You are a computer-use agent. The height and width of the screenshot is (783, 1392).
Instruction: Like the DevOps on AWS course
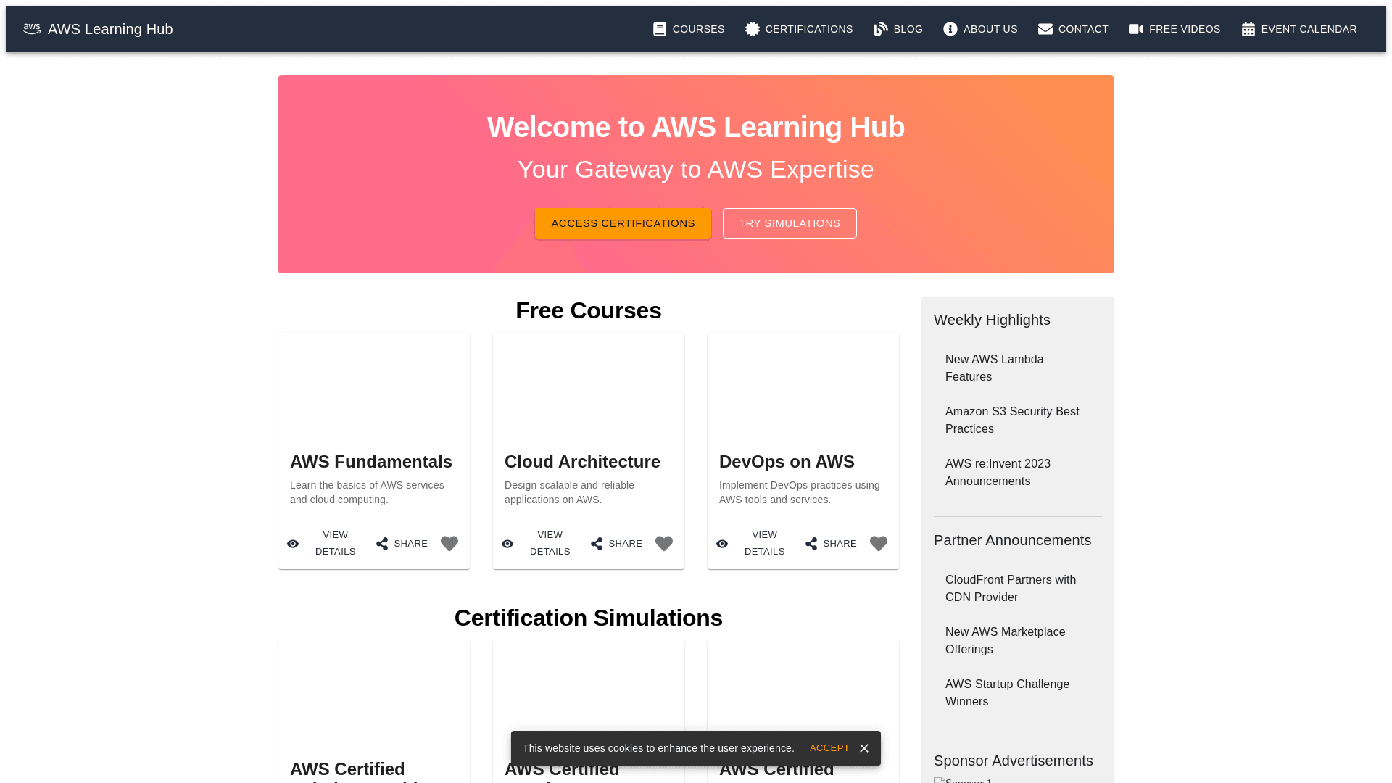click(x=879, y=544)
